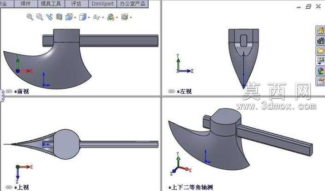Click link icon beside *左视 label
Screen dimensions: 325x191
coord(172,91)
